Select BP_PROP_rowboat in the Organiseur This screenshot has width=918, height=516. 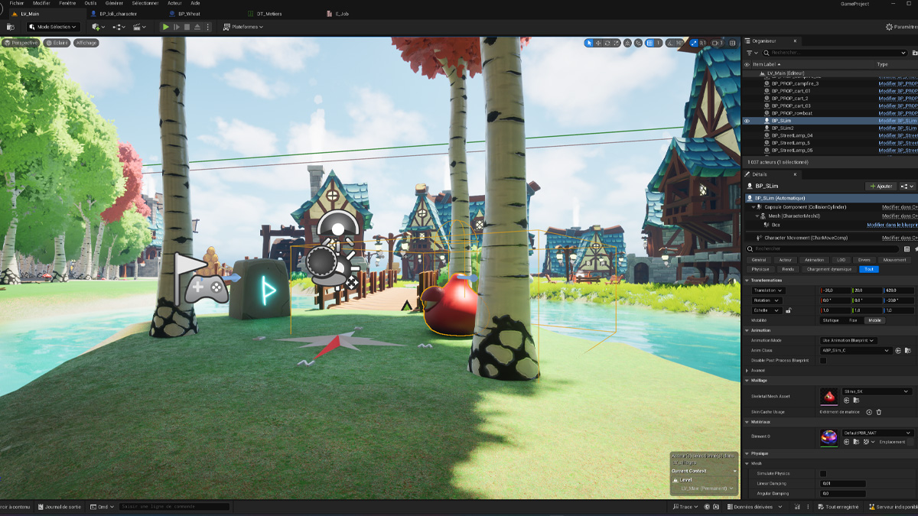pyautogui.click(x=792, y=113)
